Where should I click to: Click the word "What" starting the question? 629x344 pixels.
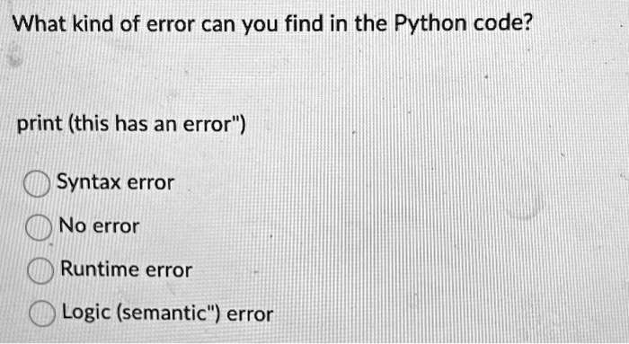click(40, 24)
